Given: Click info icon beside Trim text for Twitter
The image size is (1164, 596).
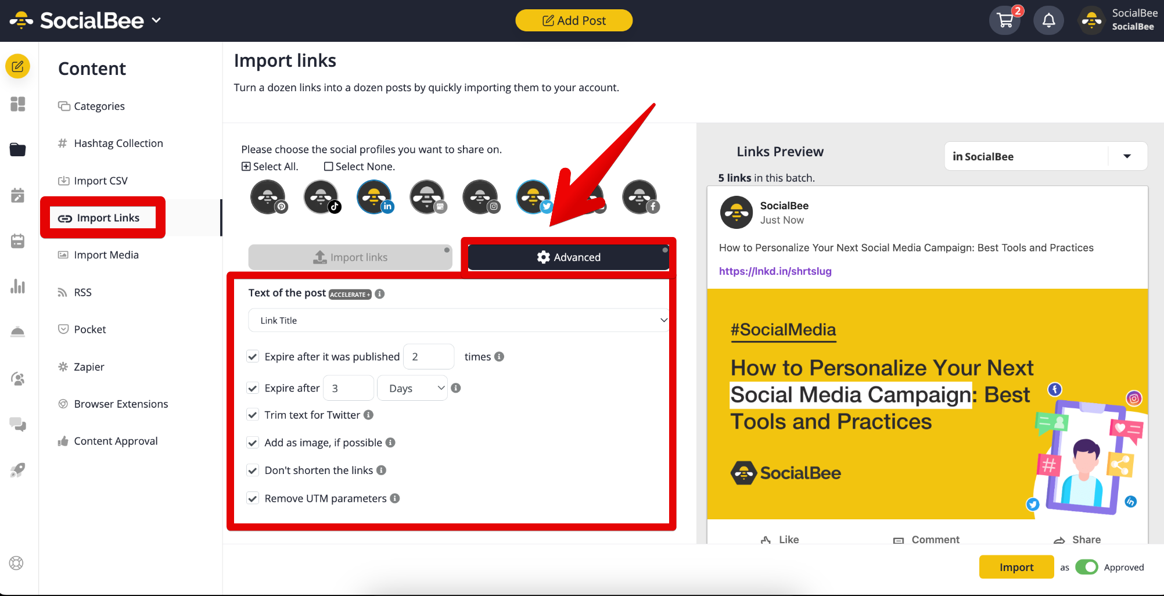Looking at the screenshot, I should [369, 415].
